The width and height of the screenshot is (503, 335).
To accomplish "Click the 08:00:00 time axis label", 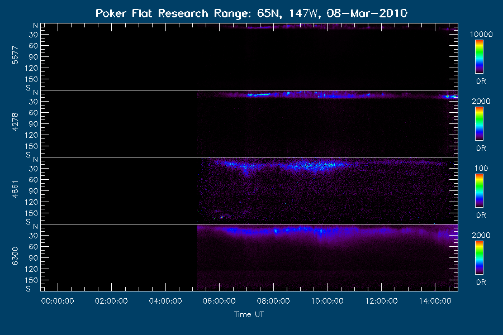I will pos(273,301).
